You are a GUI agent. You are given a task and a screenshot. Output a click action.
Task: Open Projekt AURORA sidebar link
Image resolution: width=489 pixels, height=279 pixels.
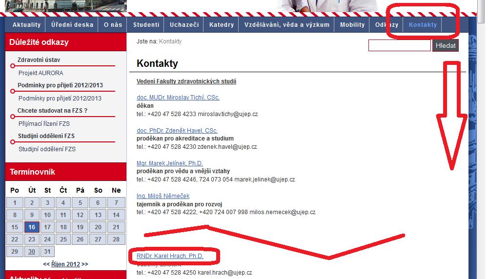point(41,73)
